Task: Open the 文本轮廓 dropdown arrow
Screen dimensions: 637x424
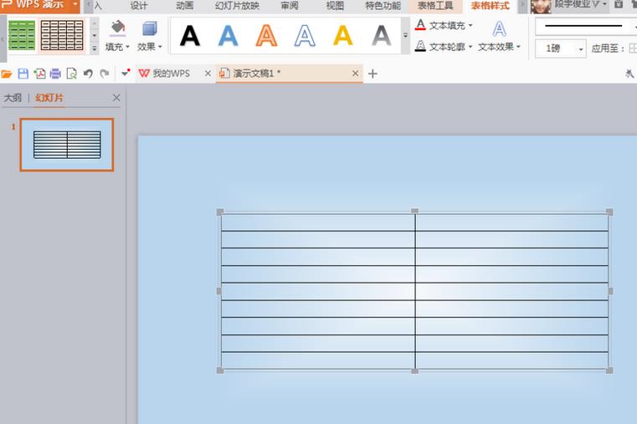Action: point(470,47)
